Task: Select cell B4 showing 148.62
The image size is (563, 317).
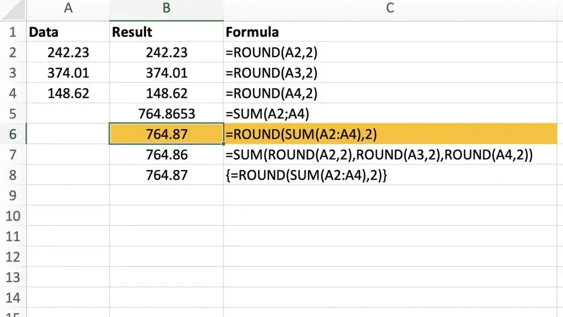Action: click(x=166, y=93)
